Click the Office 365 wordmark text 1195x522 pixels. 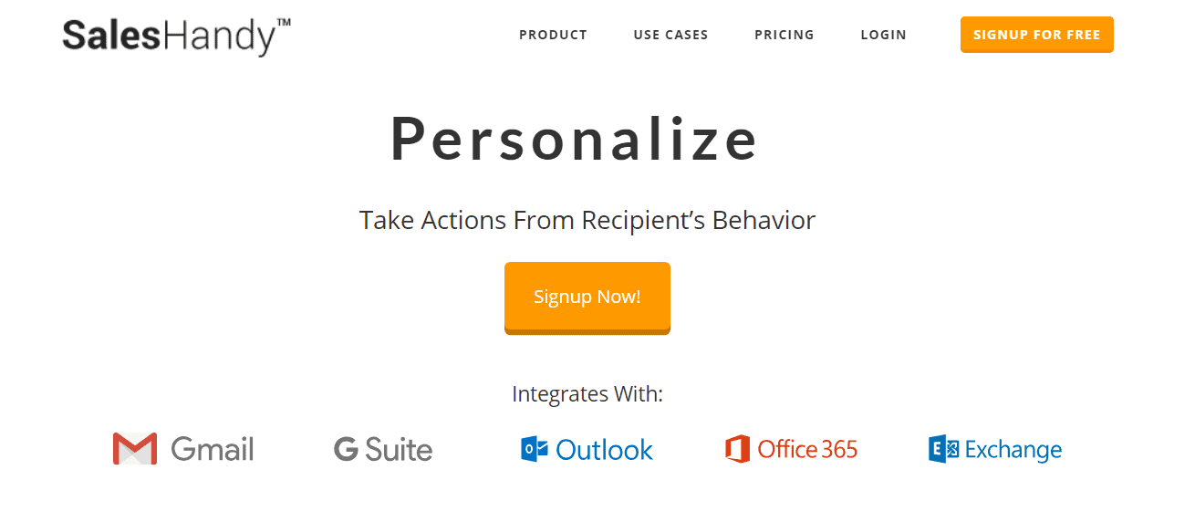click(x=807, y=449)
